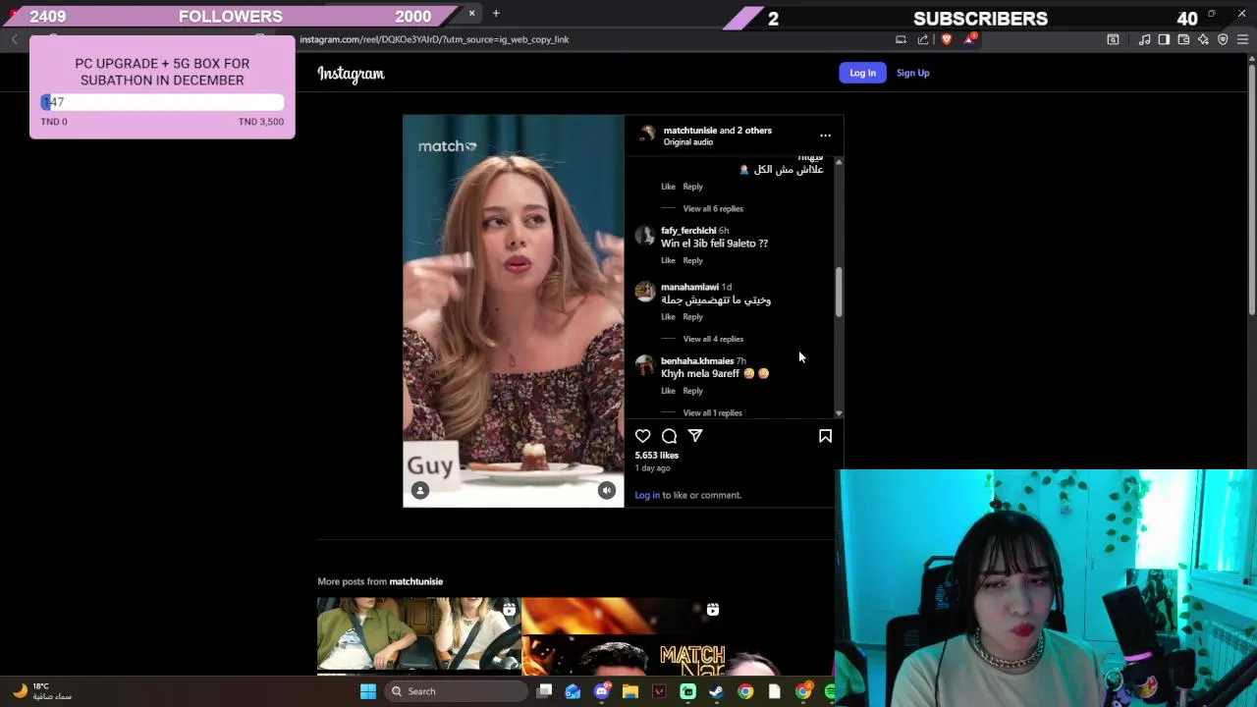Open fafy_ferchichi's profile
Viewport: 1257px width, 707px height.
[x=687, y=231]
